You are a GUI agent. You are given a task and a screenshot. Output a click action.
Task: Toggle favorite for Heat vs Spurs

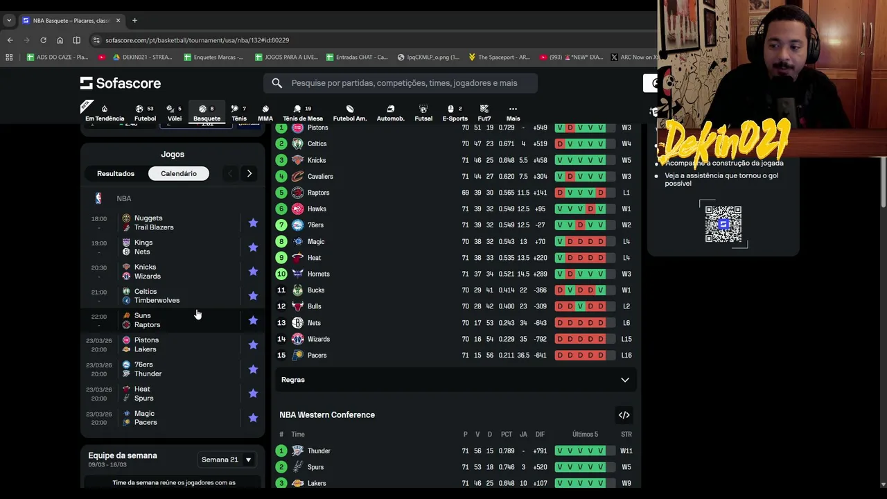point(253,393)
